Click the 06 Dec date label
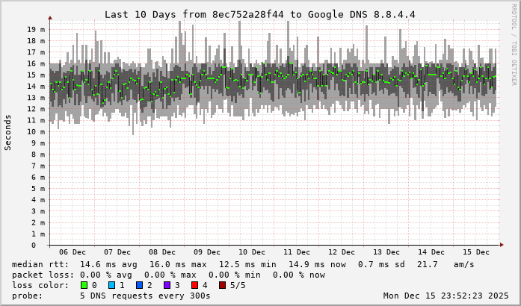The width and height of the screenshot is (521, 306). (73, 252)
